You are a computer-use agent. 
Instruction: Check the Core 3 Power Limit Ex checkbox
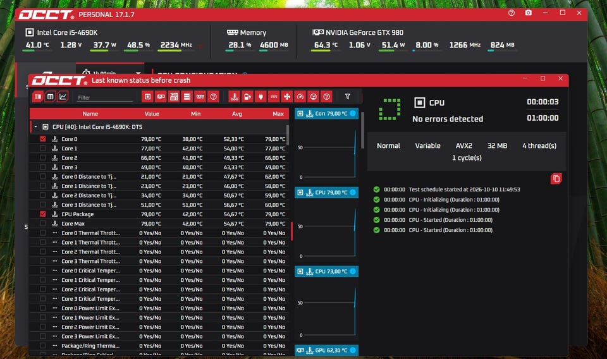(x=42, y=336)
